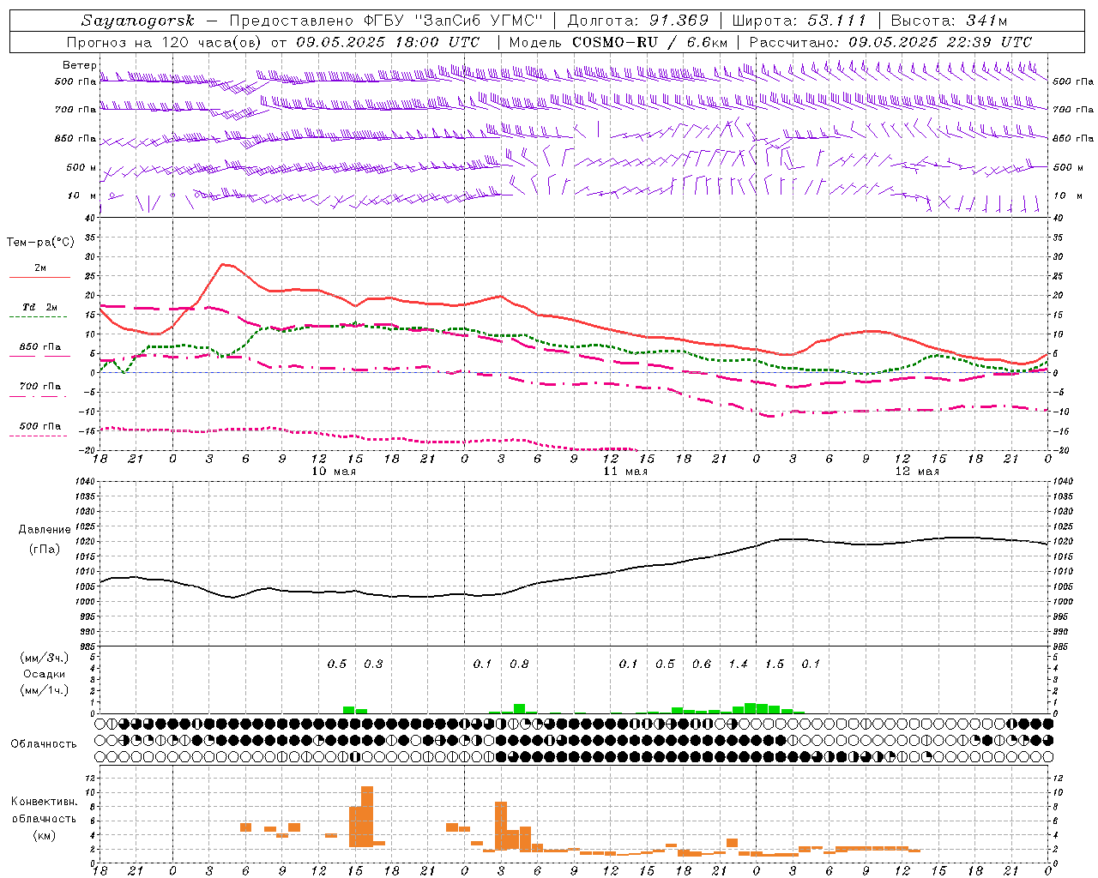Click the peak of the red 2м temperature curve
The width and height of the screenshot is (1098, 878).
[224, 264]
